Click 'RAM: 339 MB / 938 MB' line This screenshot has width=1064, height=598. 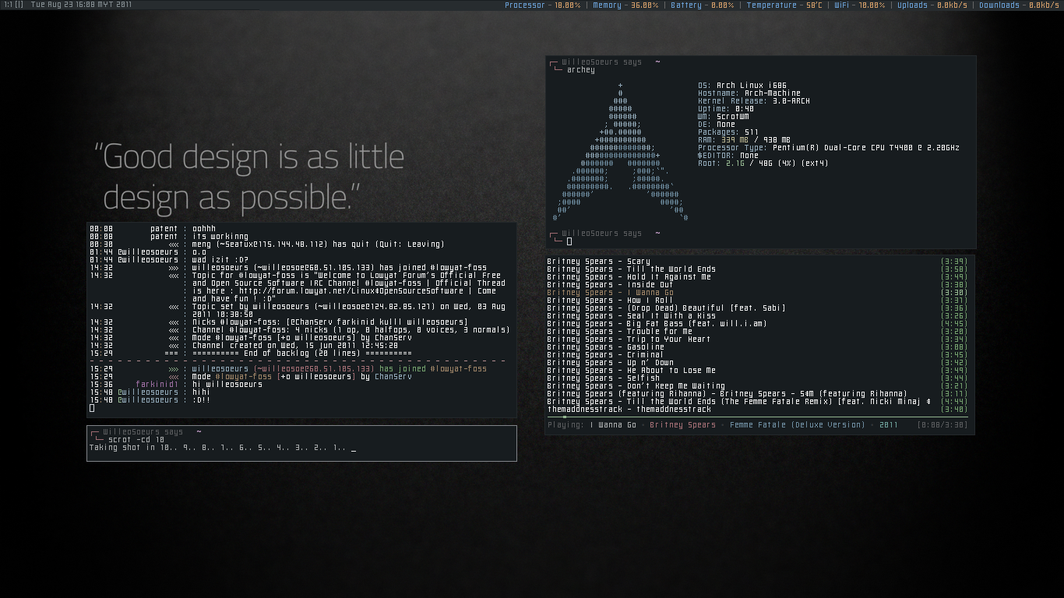(x=744, y=140)
